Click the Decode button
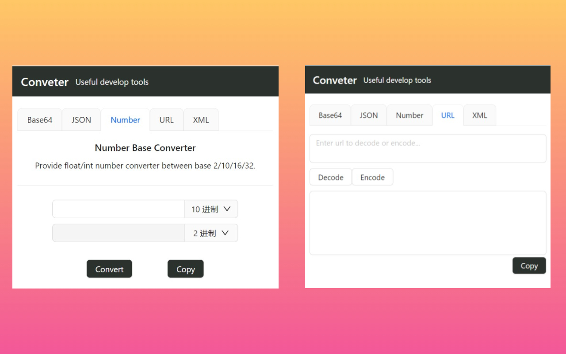 click(331, 177)
